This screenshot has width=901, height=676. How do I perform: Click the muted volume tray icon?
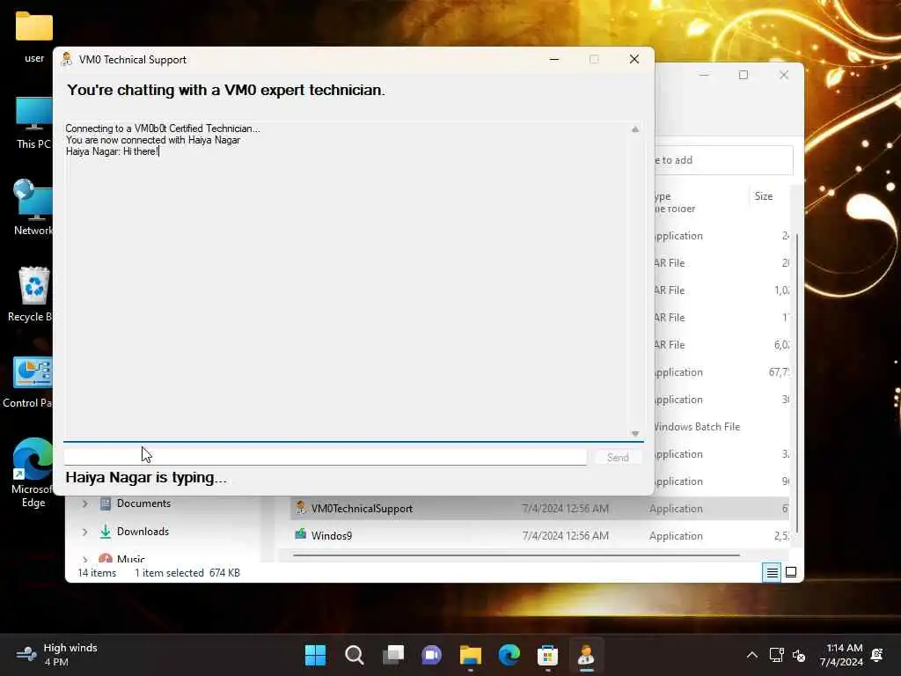(799, 655)
